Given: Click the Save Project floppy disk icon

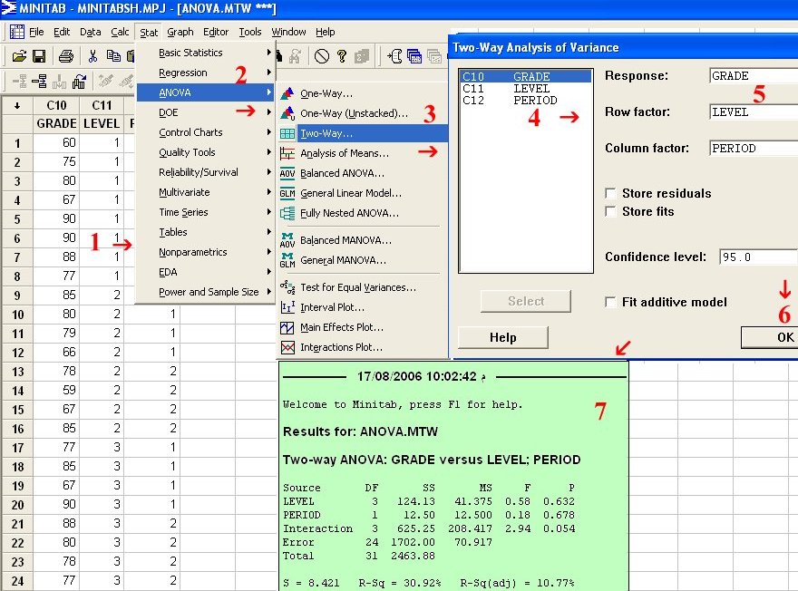Looking at the screenshot, I should point(39,56).
